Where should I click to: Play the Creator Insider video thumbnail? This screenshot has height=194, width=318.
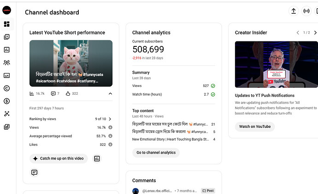coord(276,64)
